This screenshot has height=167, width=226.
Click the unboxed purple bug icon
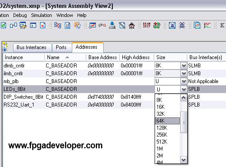[x=182, y=25]
